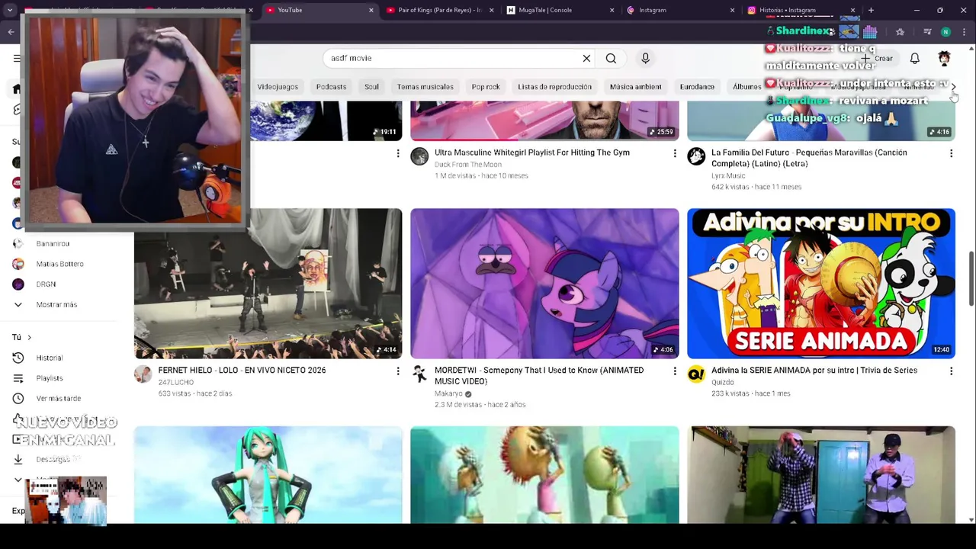Click the equalizer extension icon in toolbar
The width and height of the screenshot is (976, 549).
tap(870, 31)
